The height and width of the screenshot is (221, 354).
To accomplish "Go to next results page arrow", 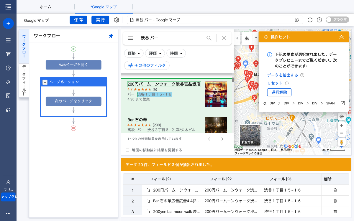I will click(222, 139).
